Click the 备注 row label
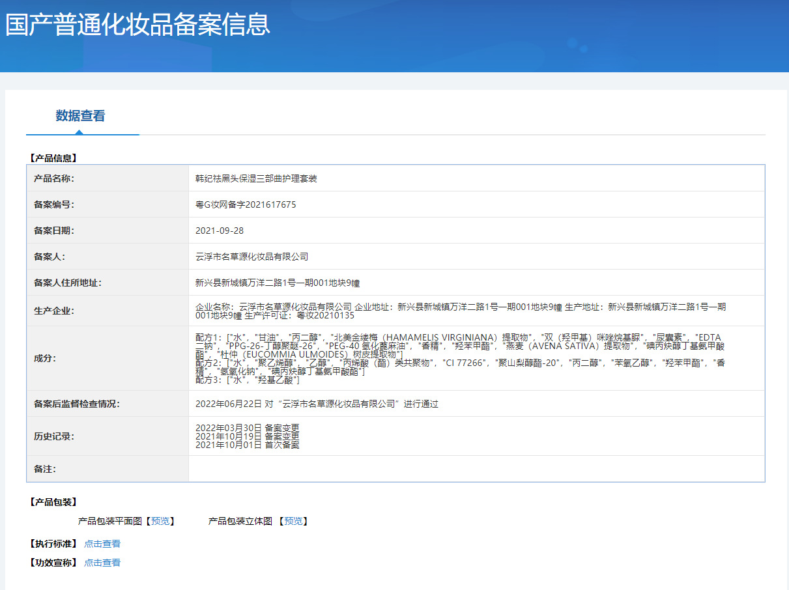Screen dimensions: 789x590 tap(45, 469)
